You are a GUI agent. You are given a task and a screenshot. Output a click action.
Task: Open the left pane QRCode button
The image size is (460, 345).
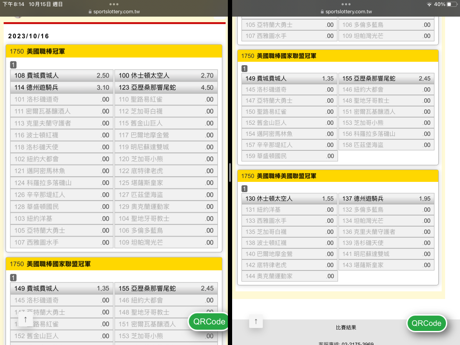point(209,322)
